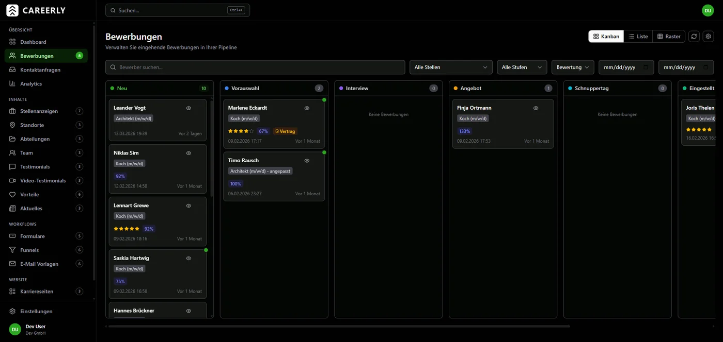Open the Vorteile heart icon
This screenshot has width=723, height=342.
12,195
